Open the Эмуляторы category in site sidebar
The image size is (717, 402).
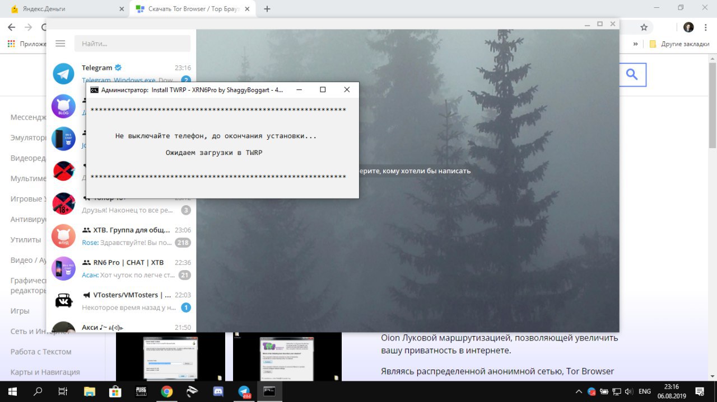coord(28,138)
